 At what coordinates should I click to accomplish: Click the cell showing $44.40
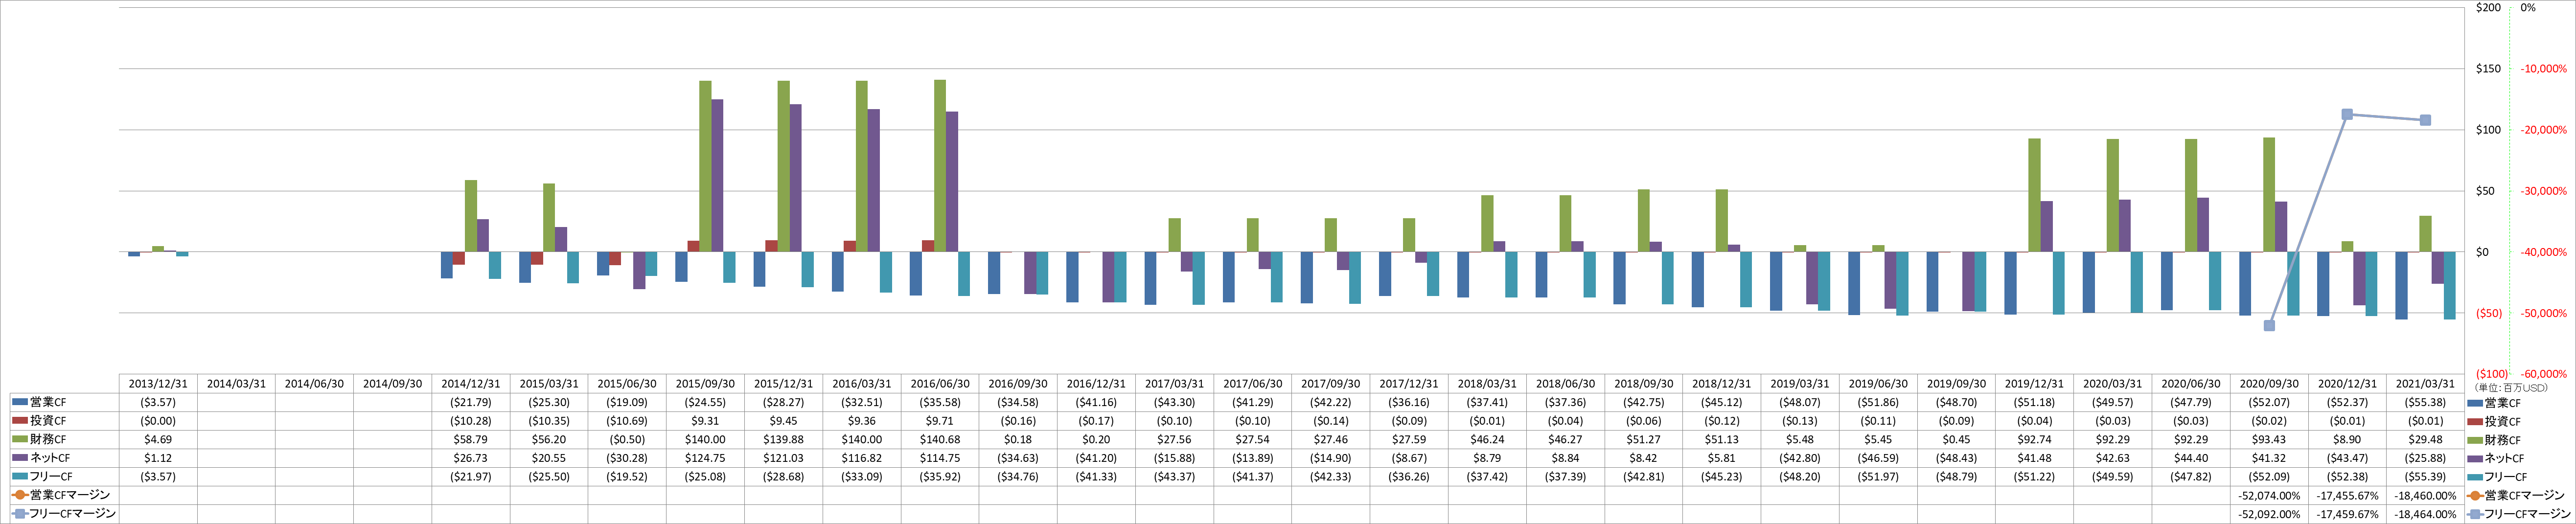pos(2190,458)
